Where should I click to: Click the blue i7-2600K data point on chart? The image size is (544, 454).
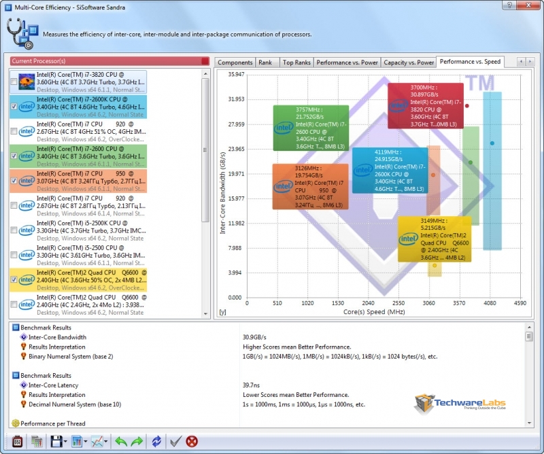(x=492, y=143)
